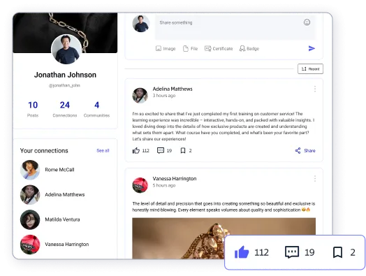Open options menu on Vanessa Harrington post
The image size is (366, 276).
click(315, 179)
